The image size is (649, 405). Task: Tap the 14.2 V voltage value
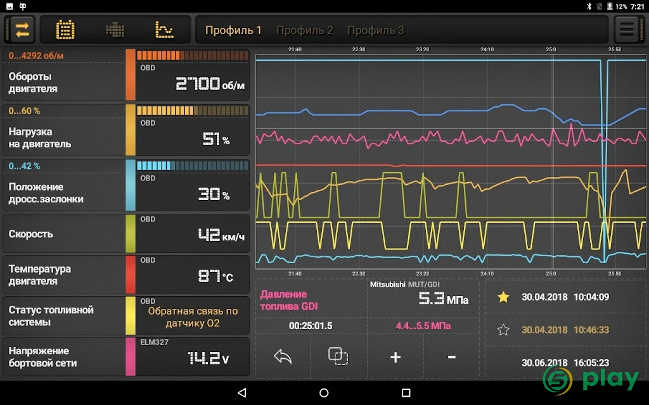click(208, 358)
